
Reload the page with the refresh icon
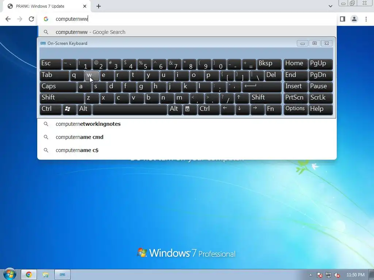click(31, 19)
